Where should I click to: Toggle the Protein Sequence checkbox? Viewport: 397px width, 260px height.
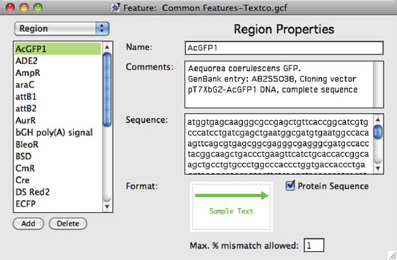[290, 186]
